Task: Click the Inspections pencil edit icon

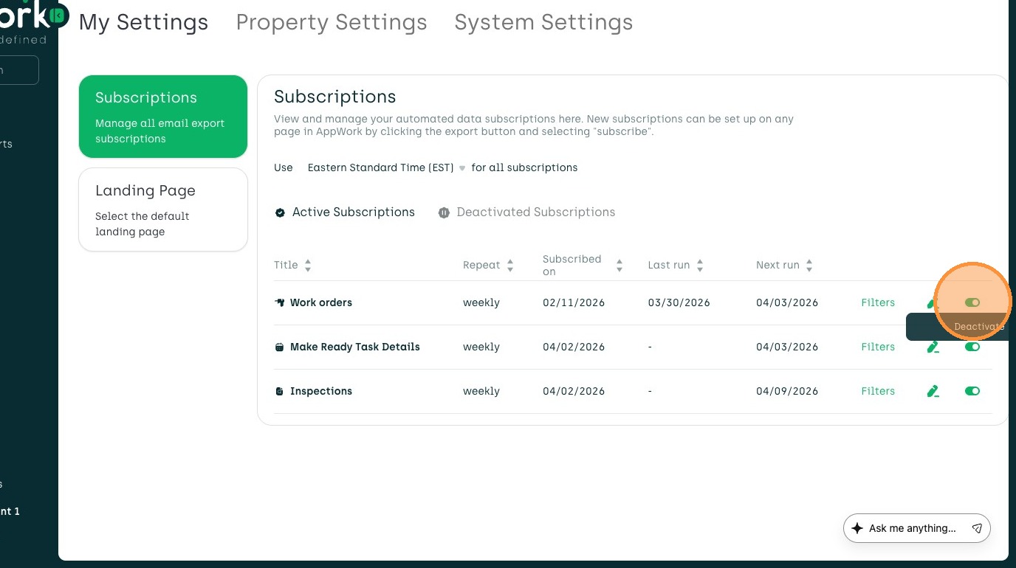Action: tap(933, 391)
